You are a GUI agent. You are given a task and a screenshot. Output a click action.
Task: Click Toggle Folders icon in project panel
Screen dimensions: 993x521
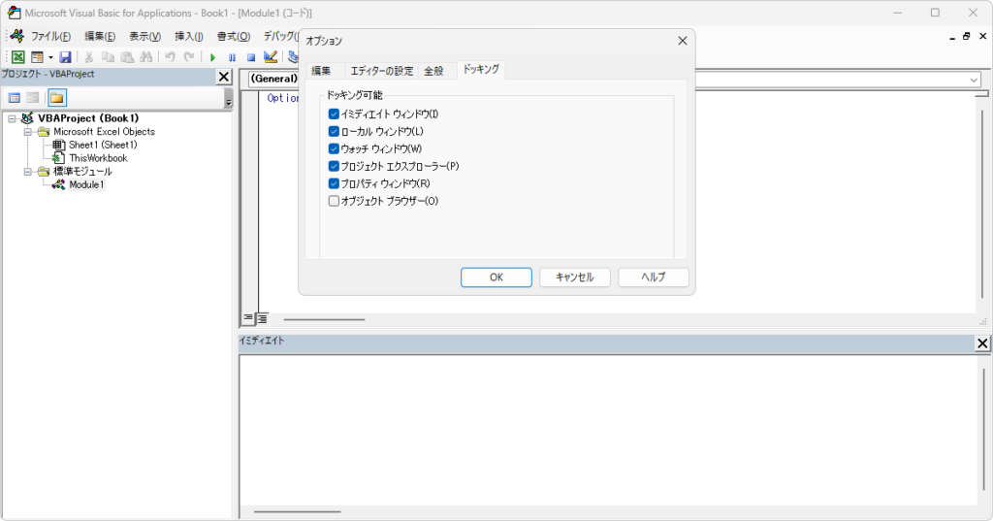[57, 98]
